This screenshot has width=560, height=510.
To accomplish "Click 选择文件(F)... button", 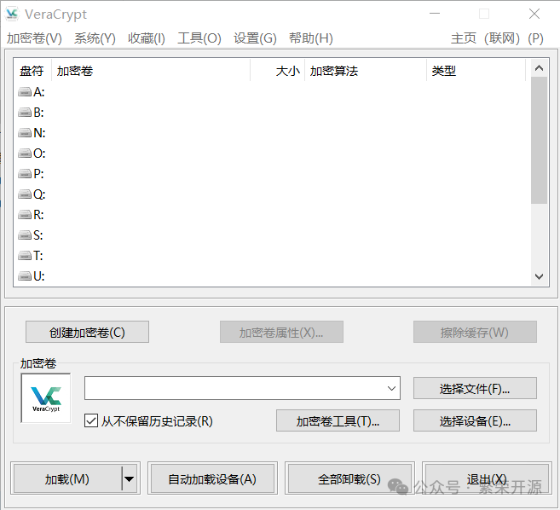I will pos(475,389).
